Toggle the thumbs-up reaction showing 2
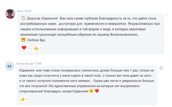Viewport: 172px width, 107px height. 24,99
